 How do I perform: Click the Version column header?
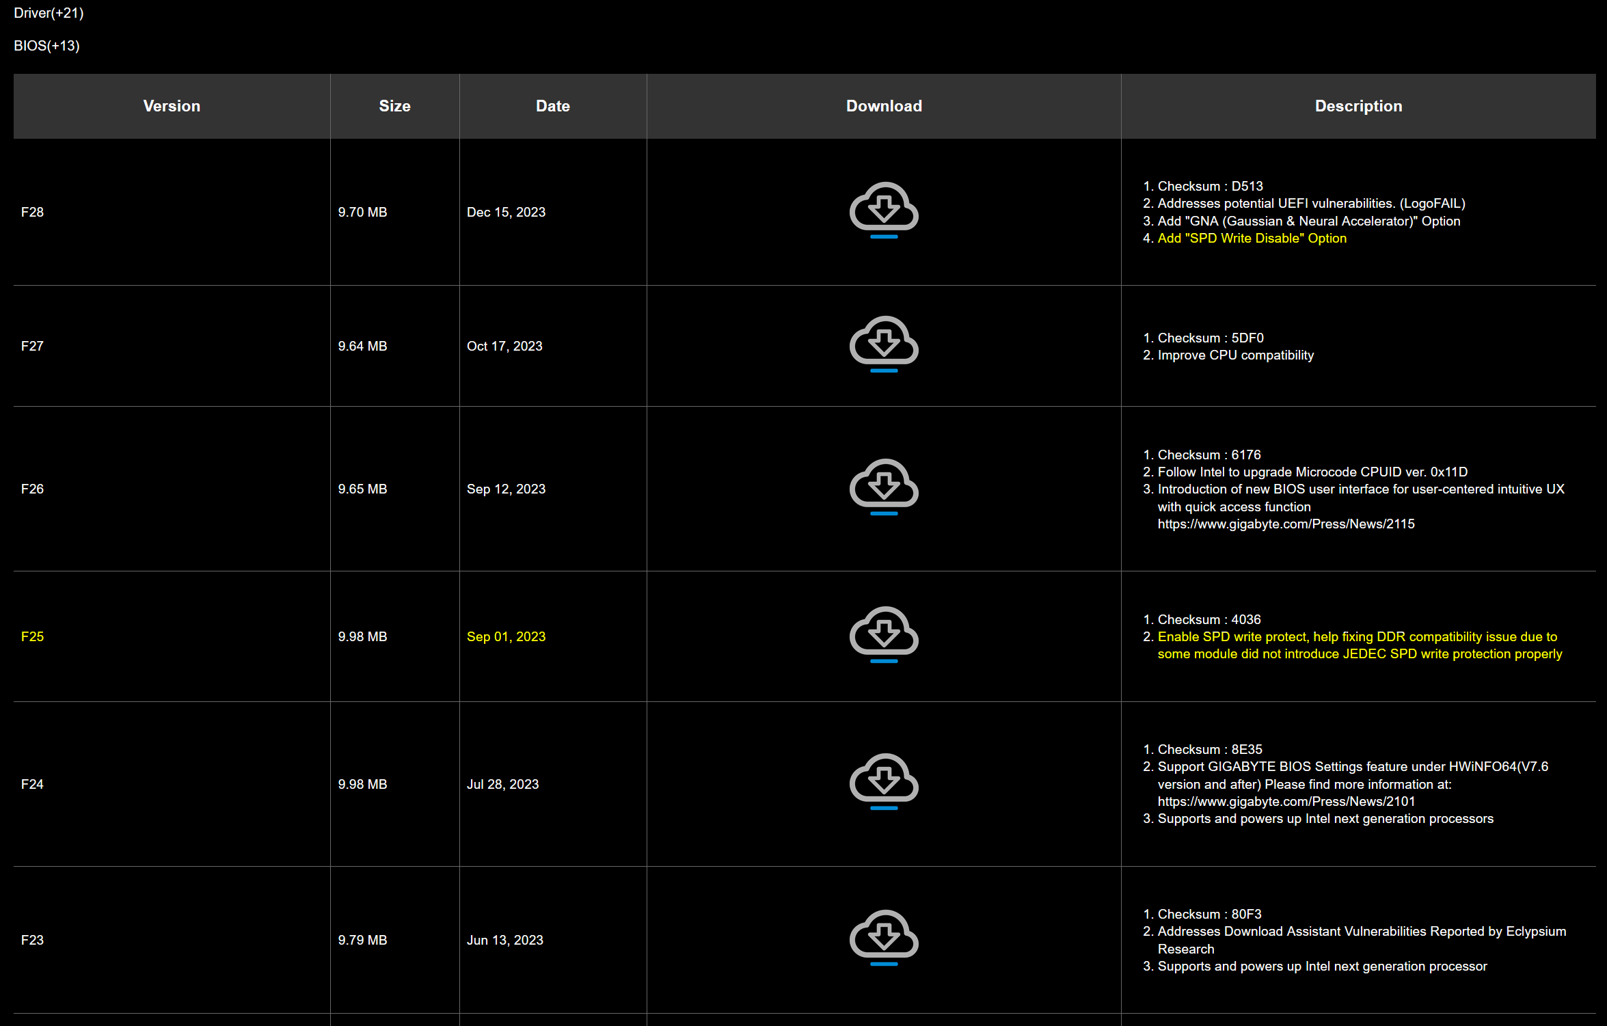172,106
